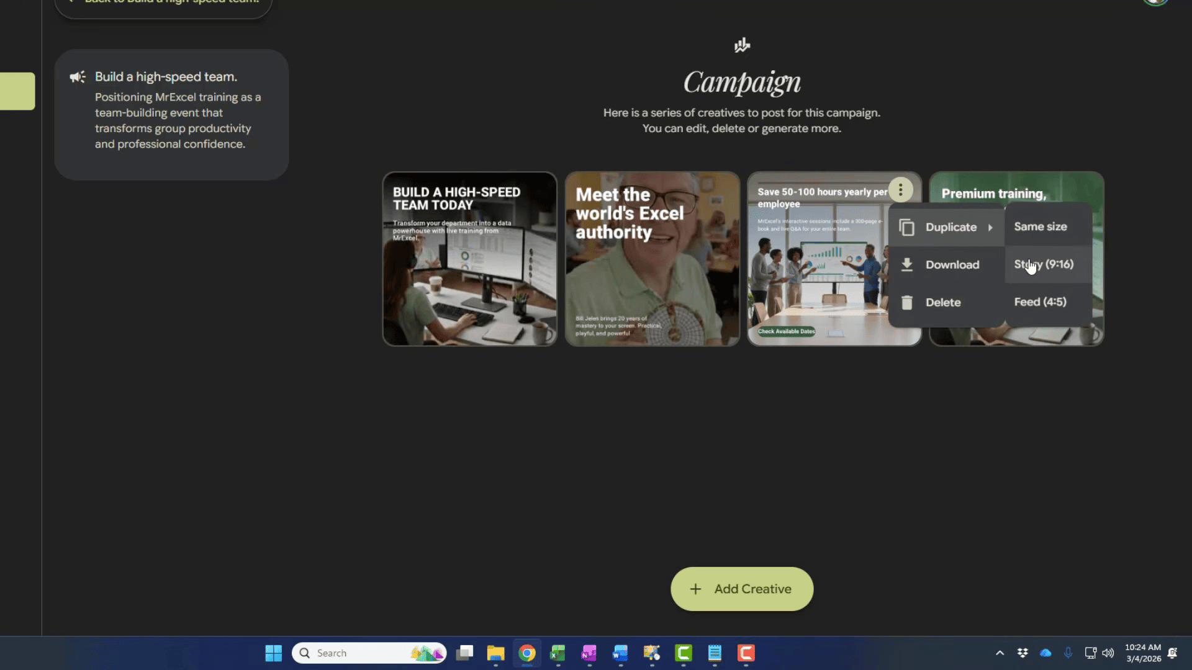Viewport: 1192px width, 670px height.
Task: Open Word from the taskbar
Action: point(620,653)
